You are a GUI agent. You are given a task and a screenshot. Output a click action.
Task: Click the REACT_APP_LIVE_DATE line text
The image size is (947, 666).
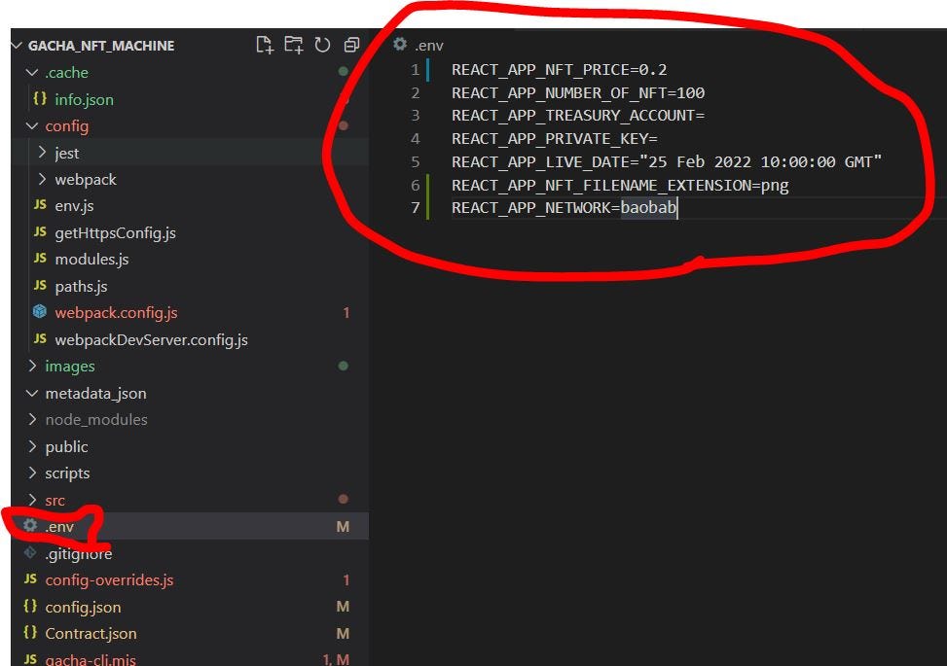pyautogui.click(x=667, y=162)
